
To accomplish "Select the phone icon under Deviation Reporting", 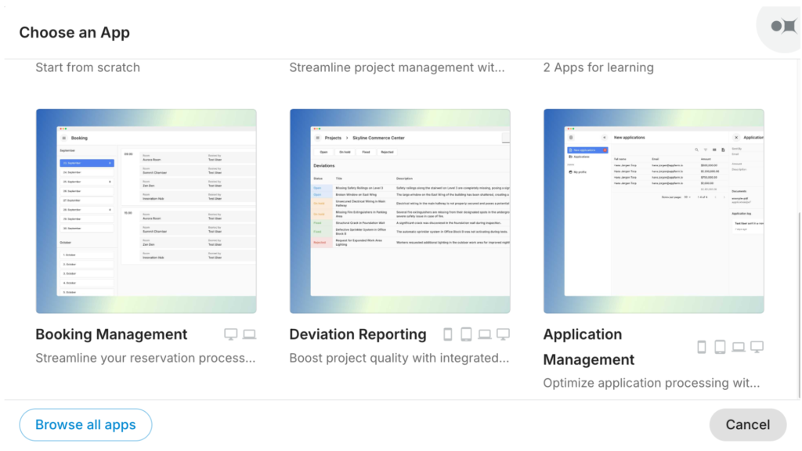I will [x=447, y=334].
